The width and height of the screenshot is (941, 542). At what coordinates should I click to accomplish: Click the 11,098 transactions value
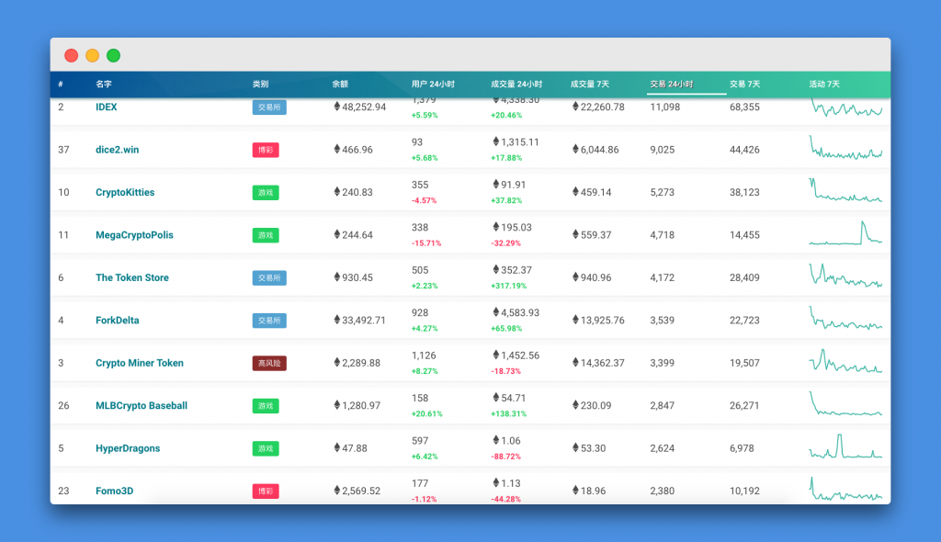pyautogui.click(x=665, y=107)
